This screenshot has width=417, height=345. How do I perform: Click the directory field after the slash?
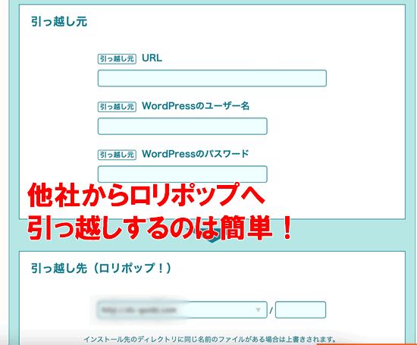(x=300, y=309)
